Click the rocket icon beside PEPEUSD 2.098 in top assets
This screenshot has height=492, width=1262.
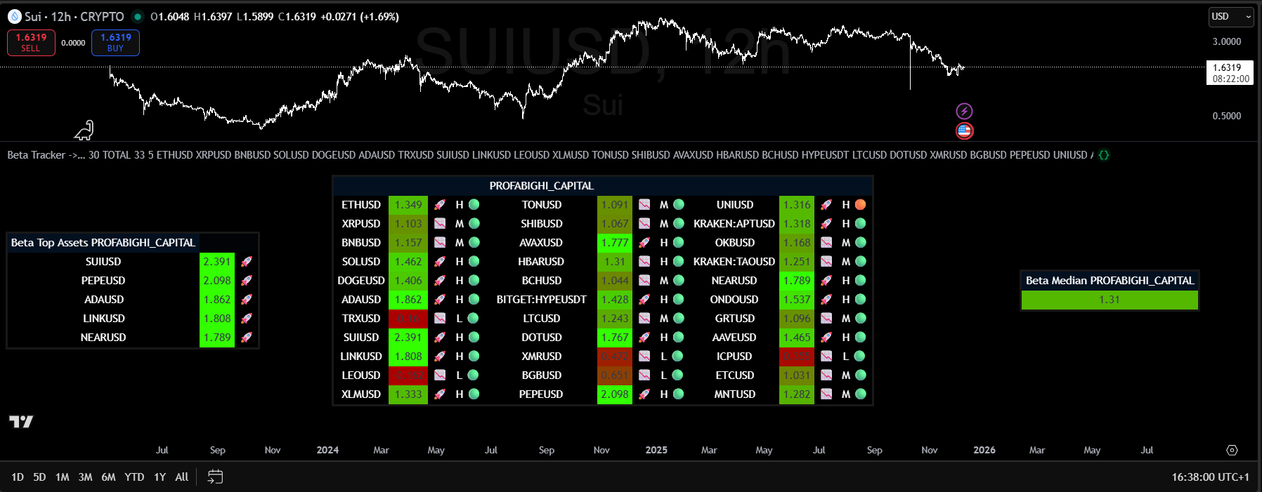click(x=247, y=281)
